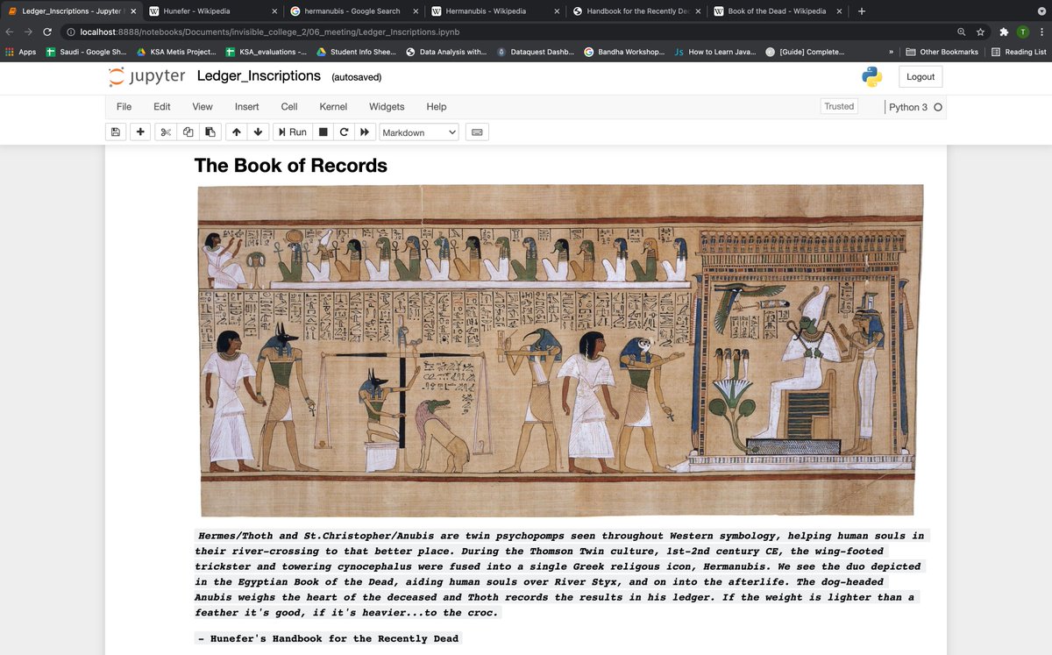Open the Help menu
Viewport: 1052px width, 655px height.
437,107
